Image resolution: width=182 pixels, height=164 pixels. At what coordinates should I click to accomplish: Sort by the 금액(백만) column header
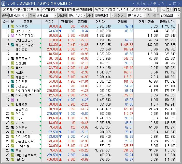(167, 22)
